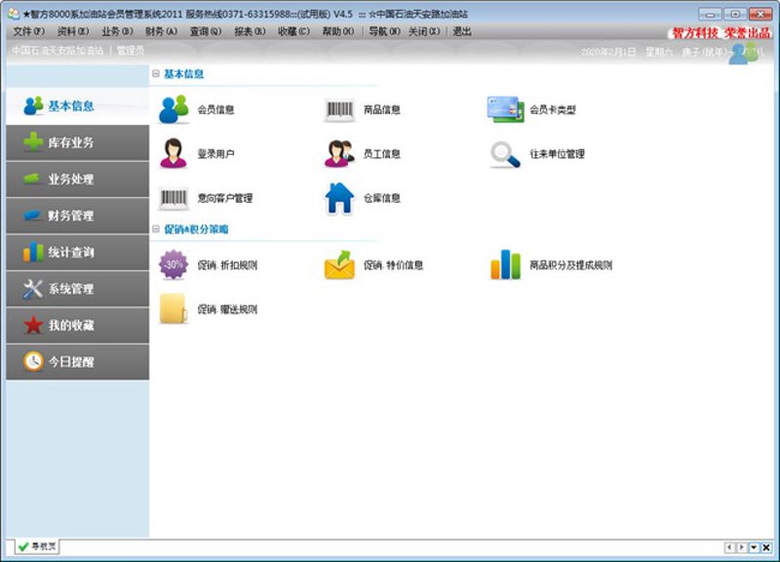The image size is (780, 562).
Task: Maximize the application window
Action: tap(735, 14)
